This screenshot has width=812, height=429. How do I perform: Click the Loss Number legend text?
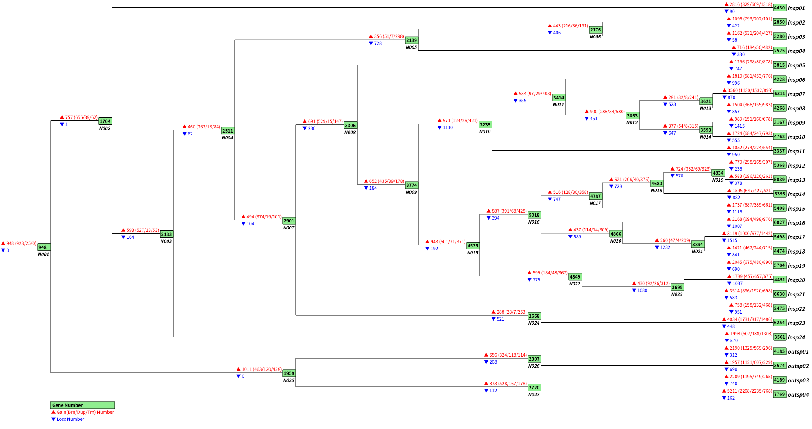click(x=70, y=419)
